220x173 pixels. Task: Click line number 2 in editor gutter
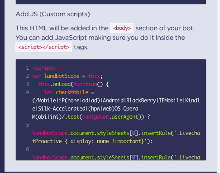[x=28, y=76]
